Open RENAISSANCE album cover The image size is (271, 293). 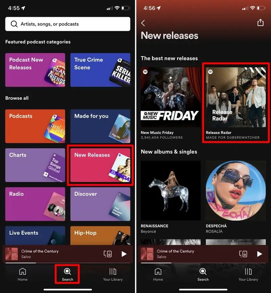point(170,191)
